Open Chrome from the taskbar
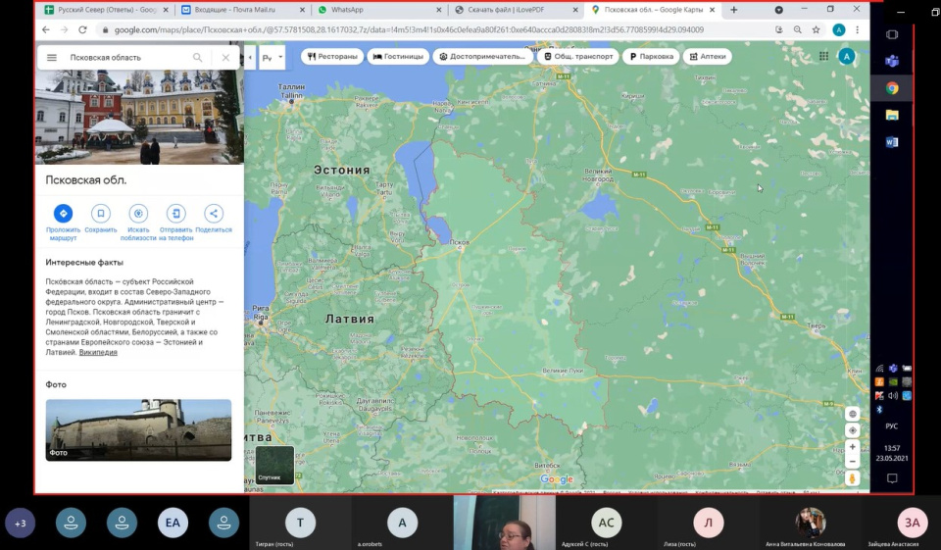941x550 pixels. 892,88
